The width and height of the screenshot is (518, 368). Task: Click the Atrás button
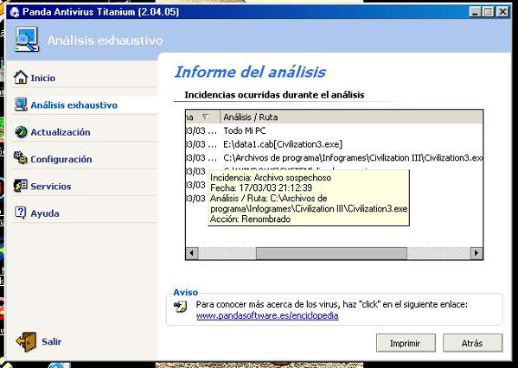point(472,343)
